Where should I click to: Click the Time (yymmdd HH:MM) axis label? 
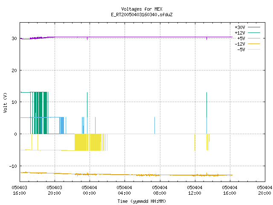click(142, 201)
